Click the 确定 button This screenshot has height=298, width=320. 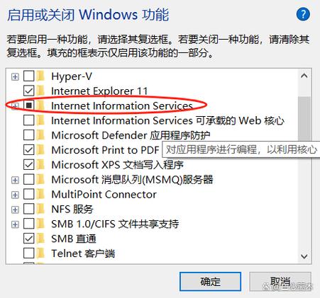(210, 282)
